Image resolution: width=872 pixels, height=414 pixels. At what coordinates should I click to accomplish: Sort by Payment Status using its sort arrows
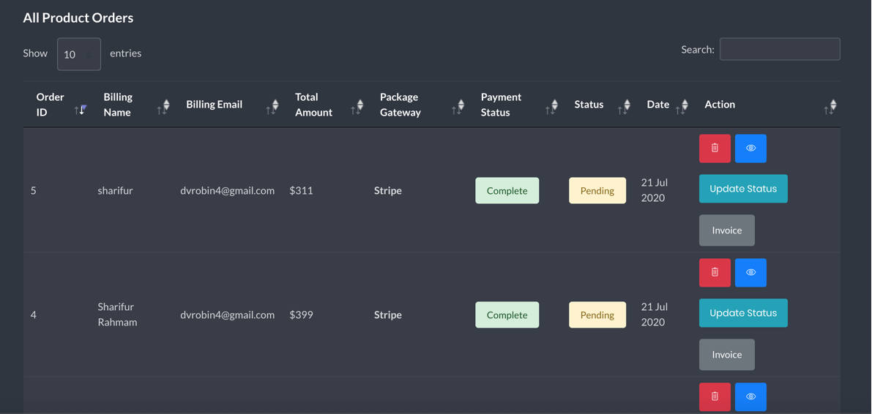tap(551, 106)
